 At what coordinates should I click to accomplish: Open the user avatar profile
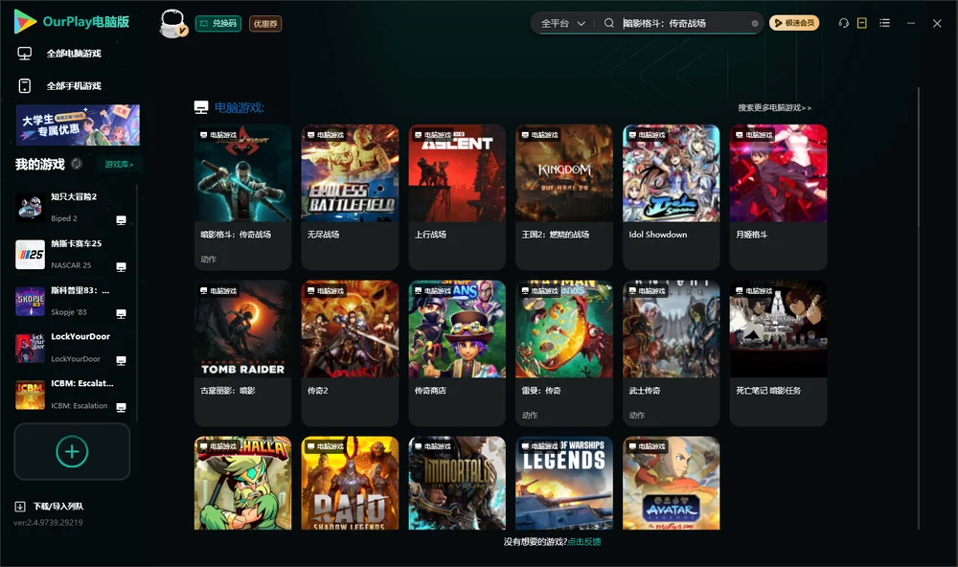tap(172, 23)
